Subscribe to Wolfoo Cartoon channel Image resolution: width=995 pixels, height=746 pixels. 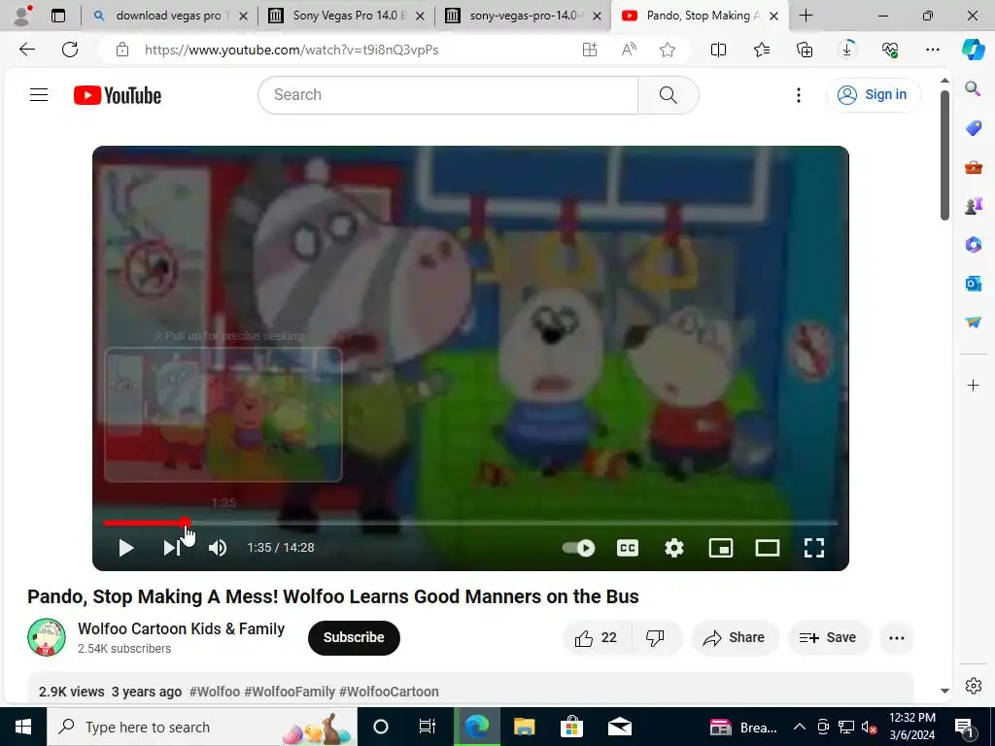354,637
